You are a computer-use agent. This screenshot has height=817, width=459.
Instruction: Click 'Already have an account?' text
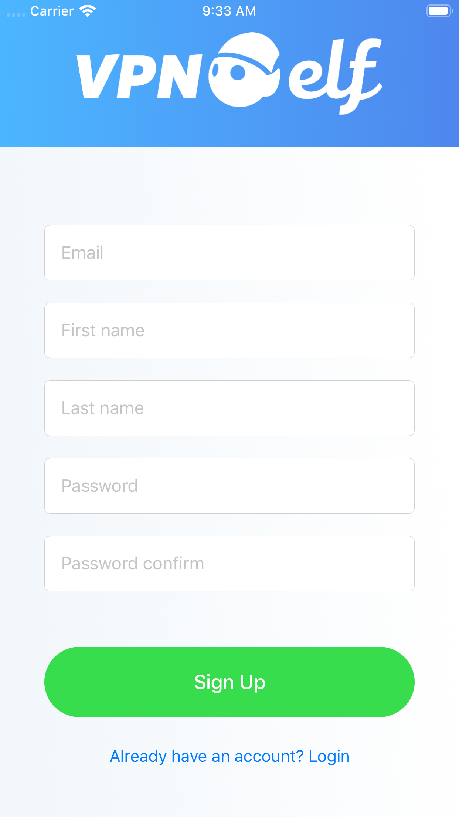coord(206,756)
